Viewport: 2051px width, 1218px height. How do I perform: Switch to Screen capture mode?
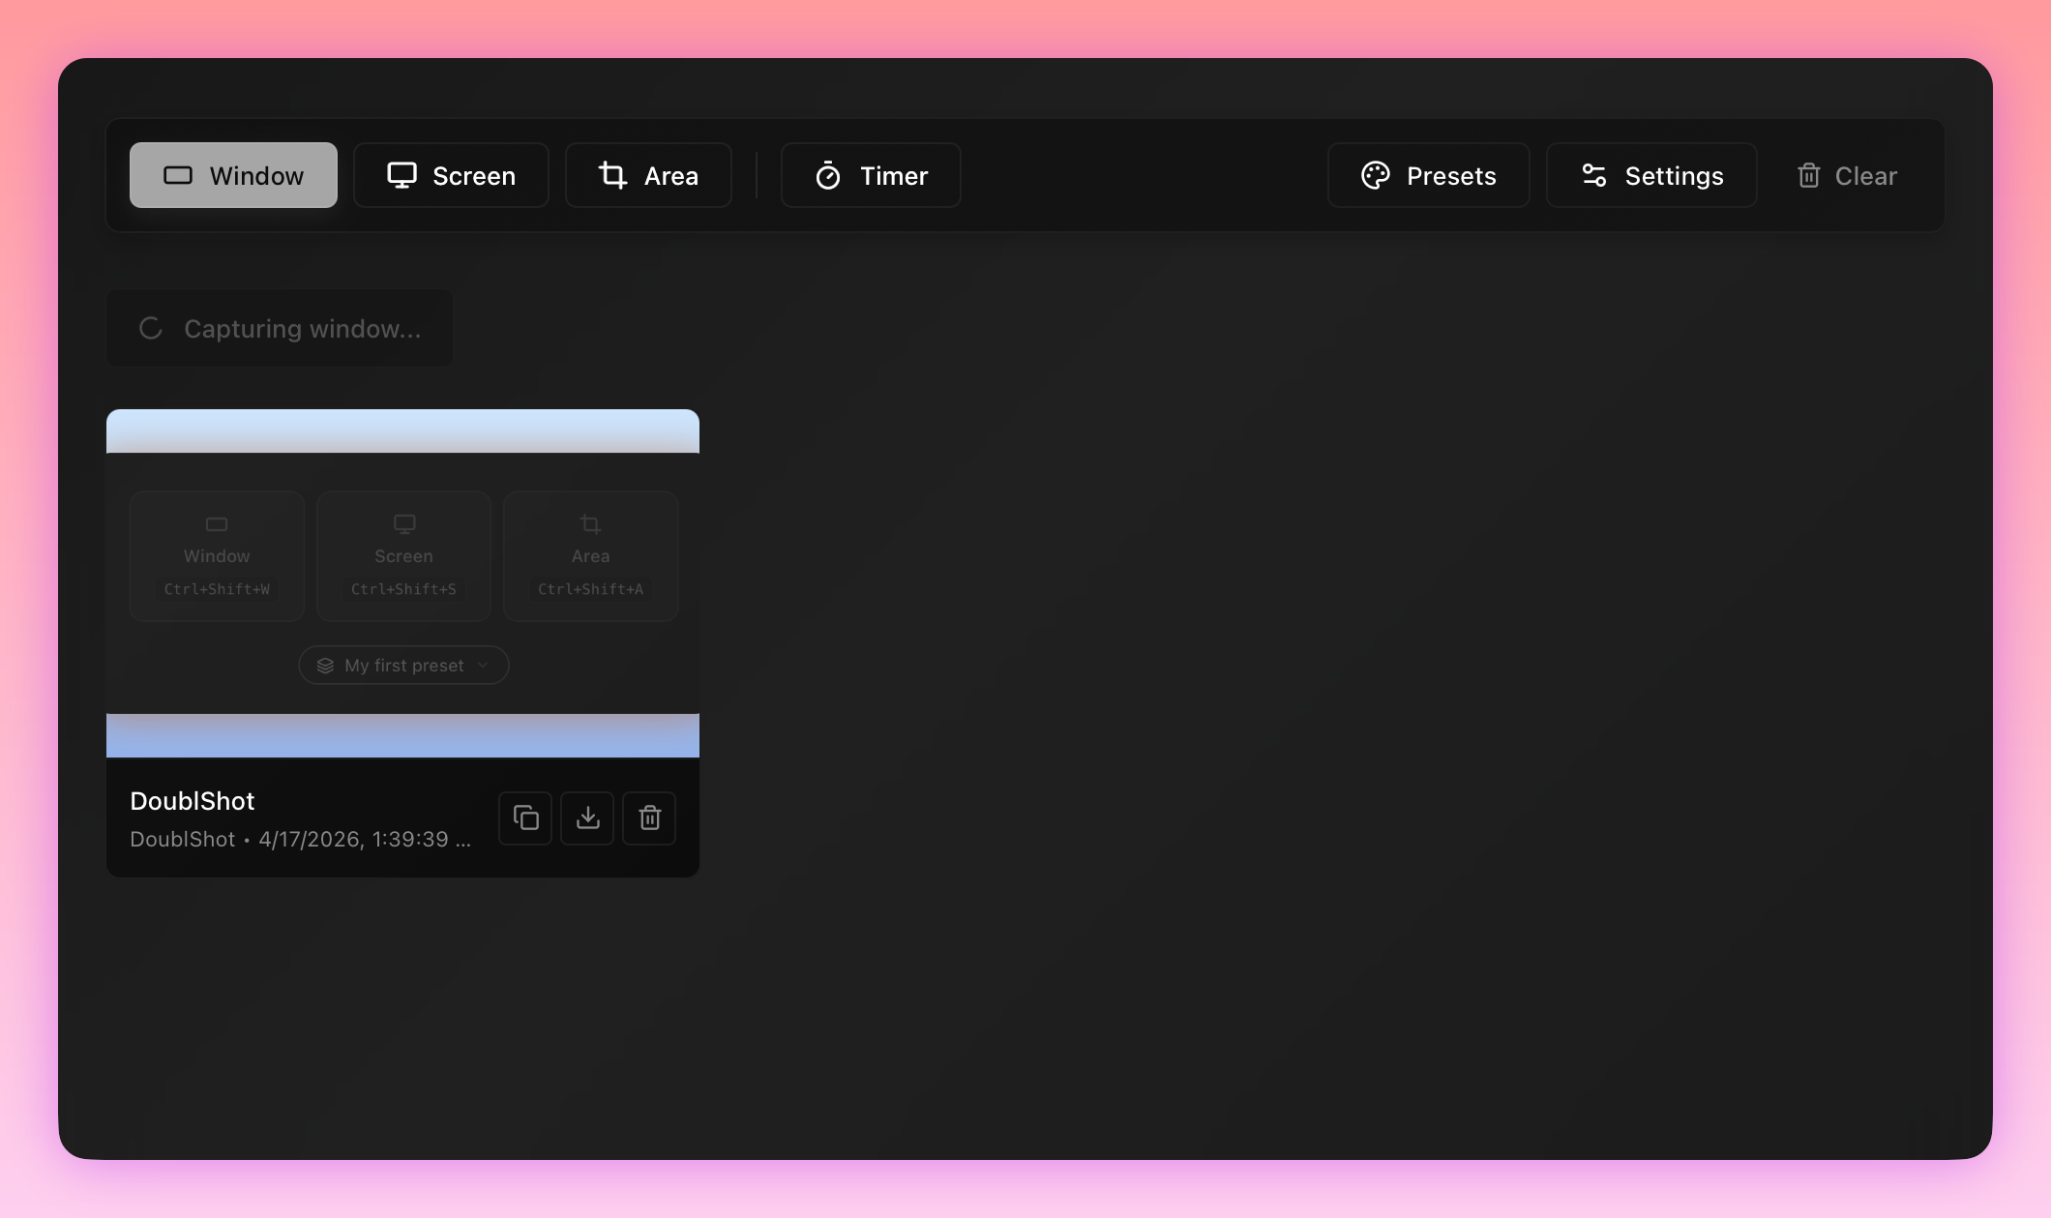(451, 175)
